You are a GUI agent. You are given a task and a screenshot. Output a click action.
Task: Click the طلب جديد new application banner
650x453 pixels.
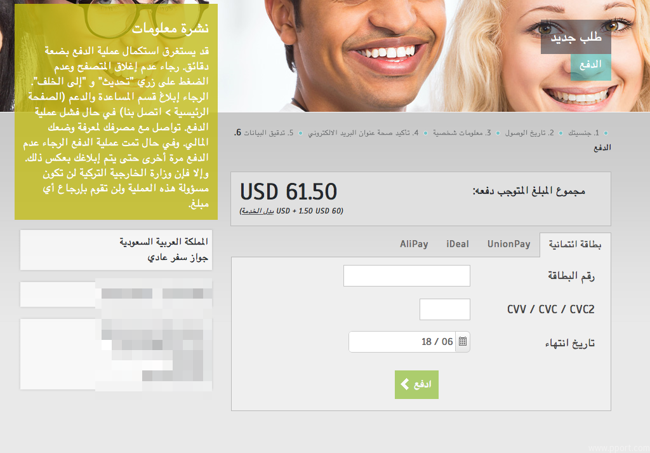(576, 37)
